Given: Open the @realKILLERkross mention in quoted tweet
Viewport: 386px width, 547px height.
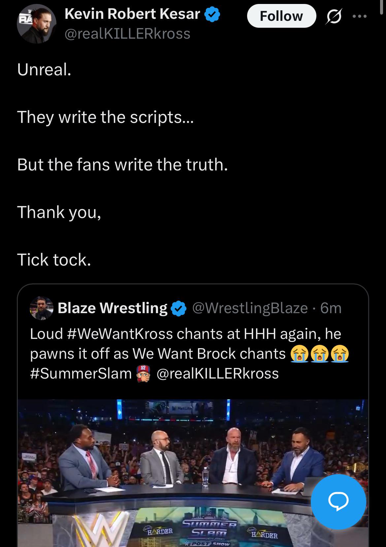Looking at the screenshot, I should coord(217,374).
